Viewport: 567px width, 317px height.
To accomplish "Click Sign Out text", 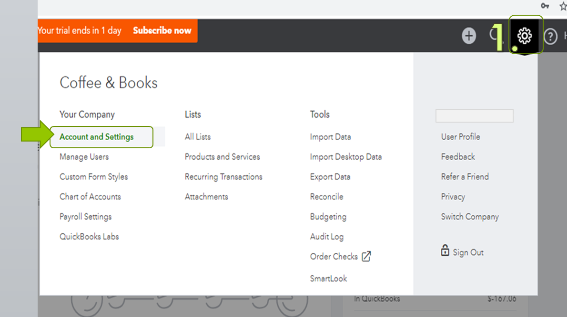I will pyautogui.click(x=468, y=252).
